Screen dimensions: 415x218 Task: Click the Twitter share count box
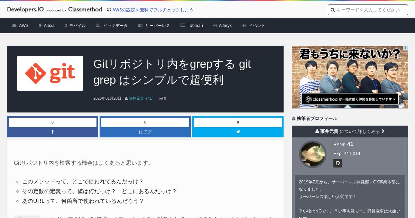coord(238,122)
